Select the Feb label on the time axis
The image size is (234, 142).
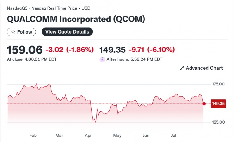[x=33, y=136]
